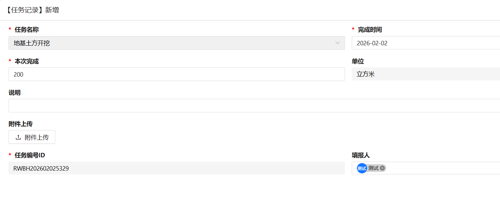This screenshot has width=500, height=205.
Task: Remove the 测试 tag from 填报人
Action: 382,168
